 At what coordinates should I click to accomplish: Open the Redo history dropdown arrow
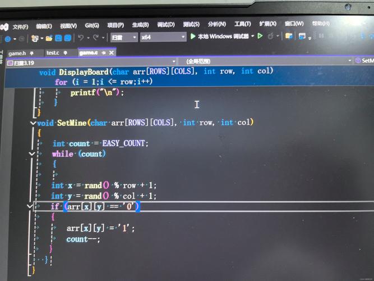(x=103, y=38)
